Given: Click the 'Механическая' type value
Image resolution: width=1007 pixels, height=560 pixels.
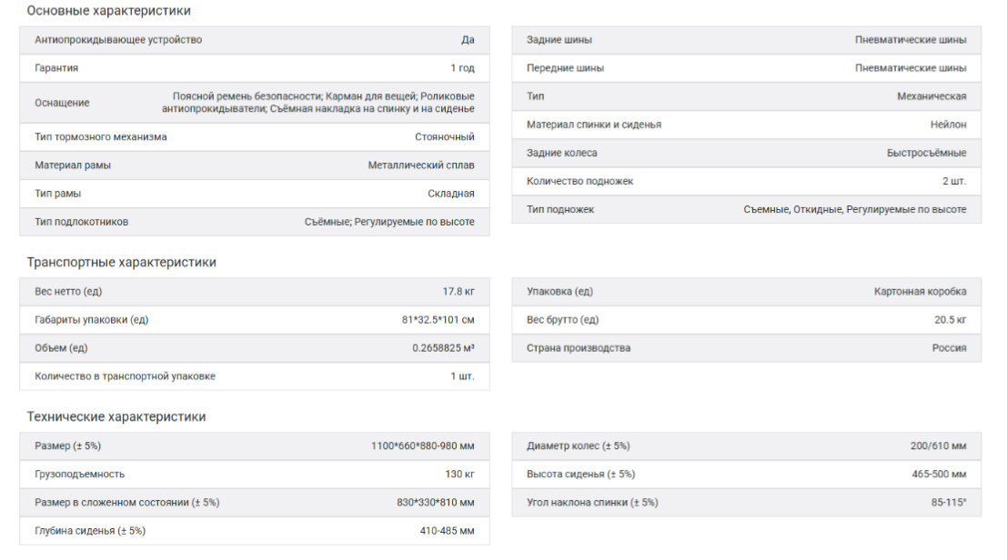Looking at the screenshot, I should (931, 96).
